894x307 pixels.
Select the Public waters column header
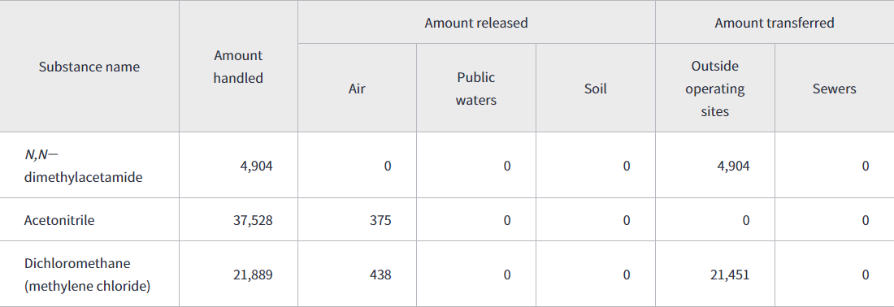coord(476,89)
